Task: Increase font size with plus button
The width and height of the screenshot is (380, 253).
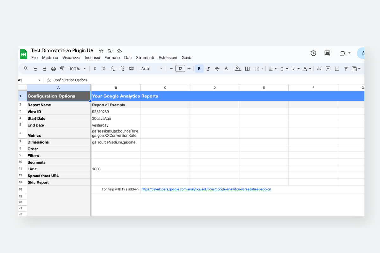Action: pyautogui.click(x=189, y=69)
